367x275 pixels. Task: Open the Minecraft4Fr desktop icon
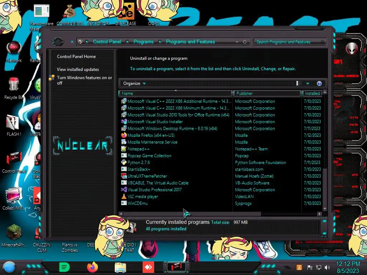click(14, 236)
